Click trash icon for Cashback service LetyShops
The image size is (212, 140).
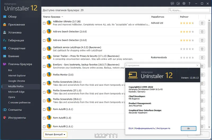click(202, 49)
